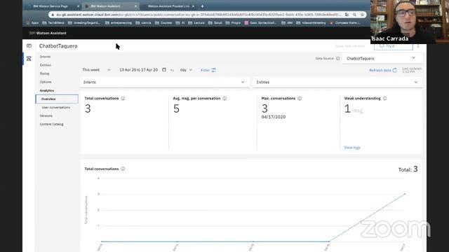
Task: Close the Watson Assistant Preview Link tab
Action: pyautogui.click(x=194, y=6)
